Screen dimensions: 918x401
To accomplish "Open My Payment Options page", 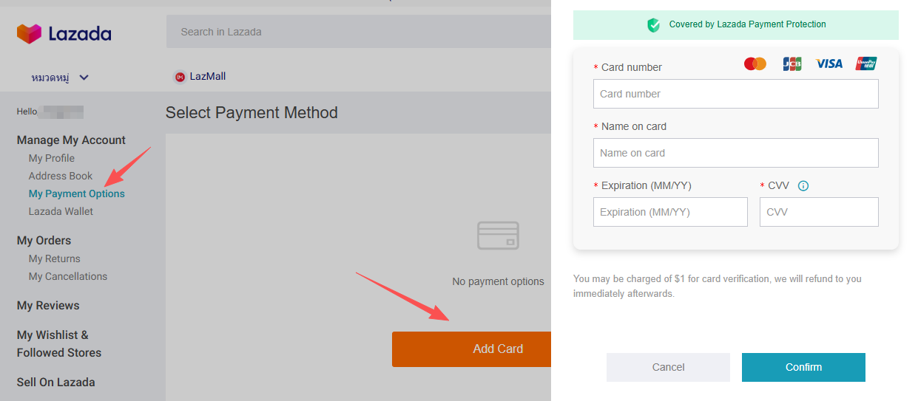I will (x=77, y=193).
